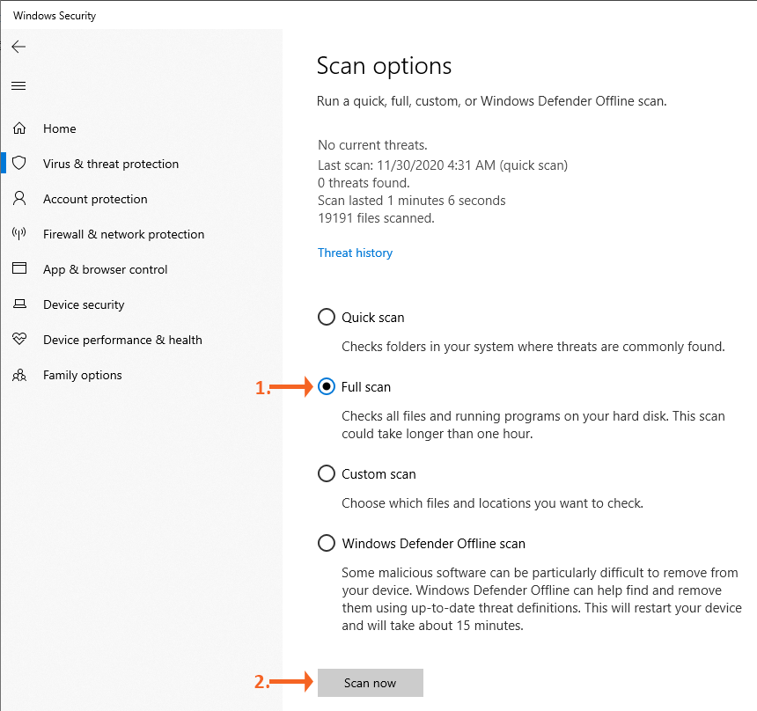This screenshot has height=711, width=757.
Task: Click the Account protection person icon
Action: [x=19, y=199]
